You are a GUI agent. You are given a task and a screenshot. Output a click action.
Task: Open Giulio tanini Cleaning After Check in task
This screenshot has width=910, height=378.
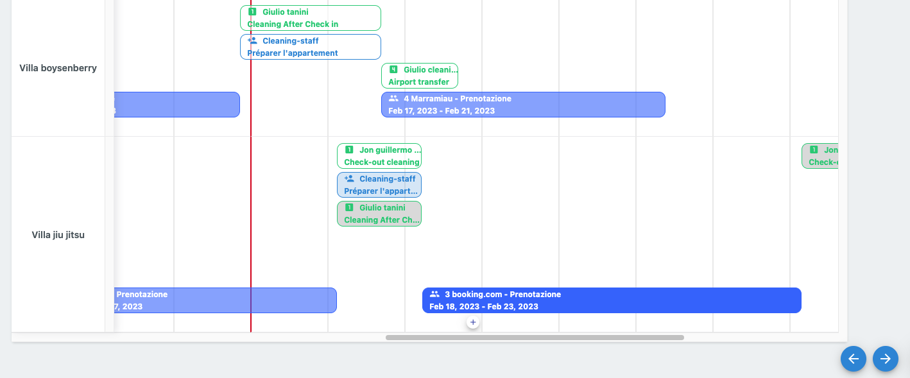(x=310, y=18)
